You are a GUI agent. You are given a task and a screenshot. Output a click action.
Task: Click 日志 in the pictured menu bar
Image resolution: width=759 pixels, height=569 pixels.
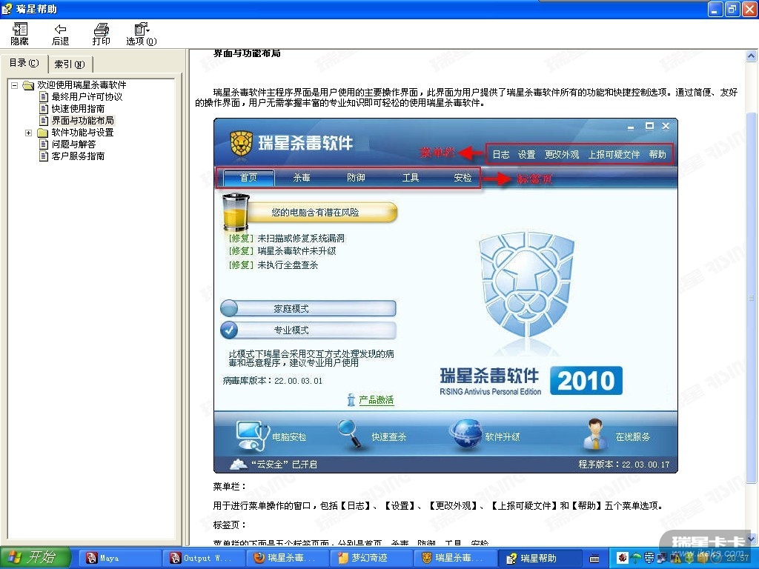[x=501, y=154]
